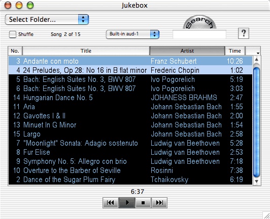Sort the list by Title column
The width and height of the screenshot is (270, 219).
[x=86, y=51]
